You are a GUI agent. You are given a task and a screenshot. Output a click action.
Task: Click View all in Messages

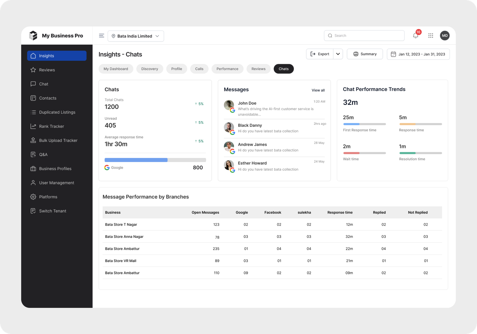tap(318, 90)
